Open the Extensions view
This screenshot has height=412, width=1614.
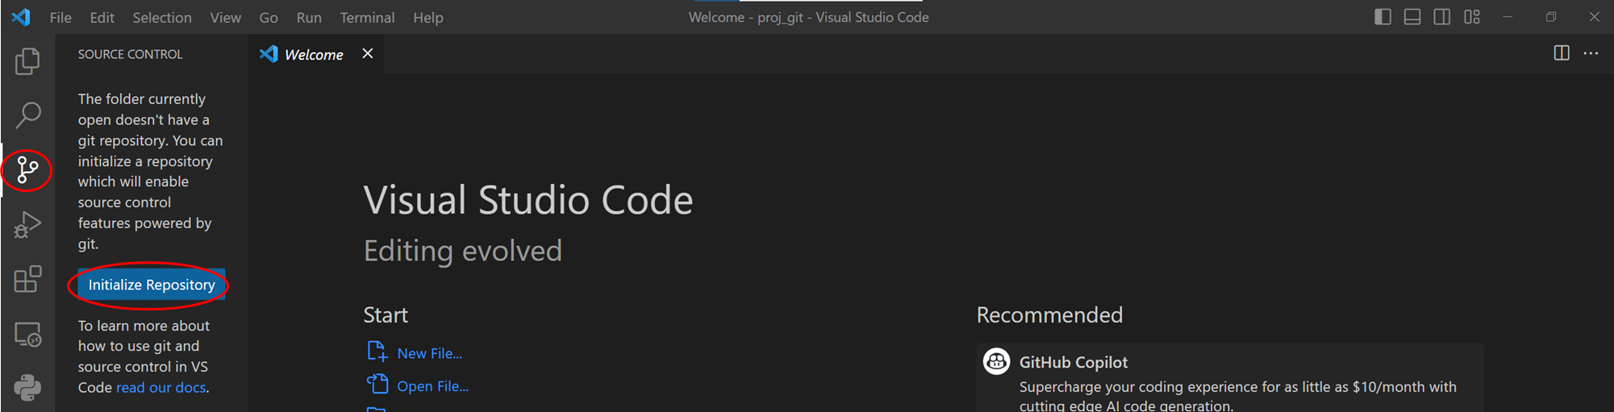coord(27,279)
